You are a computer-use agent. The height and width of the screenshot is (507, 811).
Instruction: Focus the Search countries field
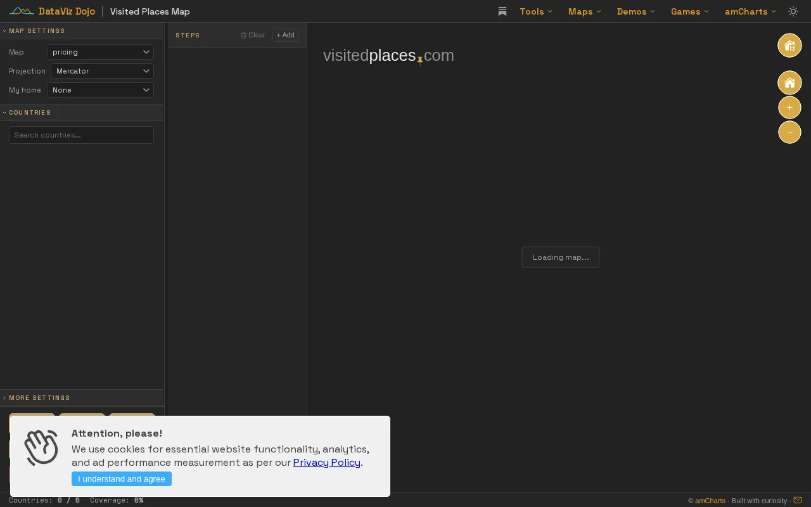coord(81,135)
